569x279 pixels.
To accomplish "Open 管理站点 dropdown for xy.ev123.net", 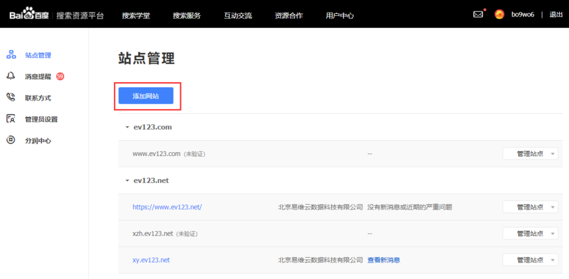I will [530, 260].
